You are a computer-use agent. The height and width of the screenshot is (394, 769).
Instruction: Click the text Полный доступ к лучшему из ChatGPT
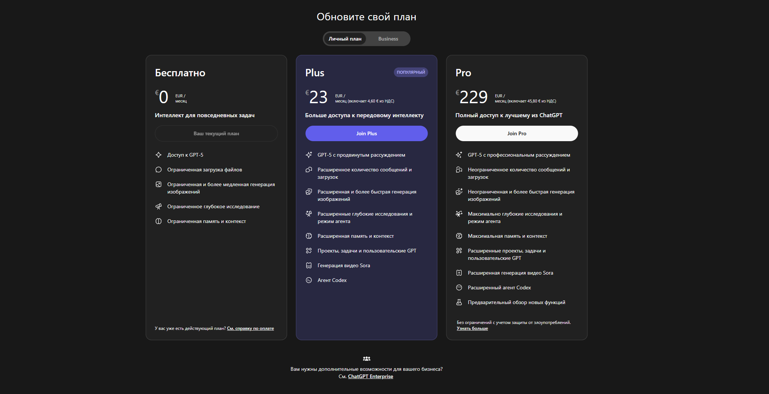click(509, 115)
